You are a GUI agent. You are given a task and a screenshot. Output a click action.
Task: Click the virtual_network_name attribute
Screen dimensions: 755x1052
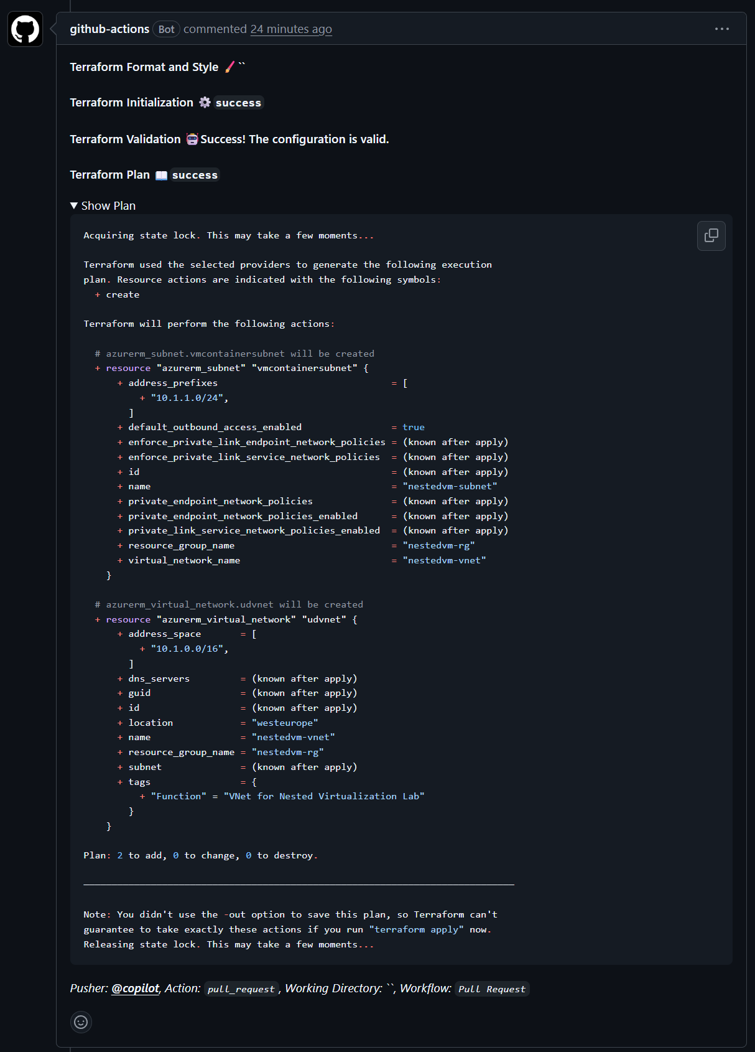[184, 560]
